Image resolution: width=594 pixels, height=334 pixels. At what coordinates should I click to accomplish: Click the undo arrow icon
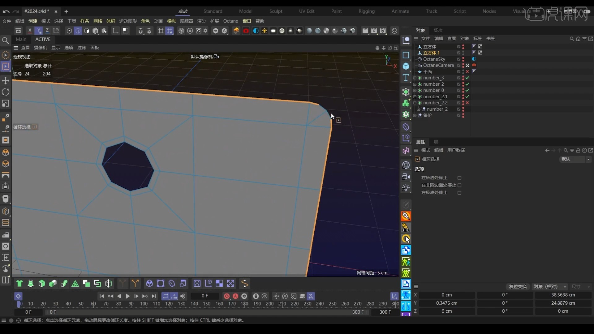(6, 11)
